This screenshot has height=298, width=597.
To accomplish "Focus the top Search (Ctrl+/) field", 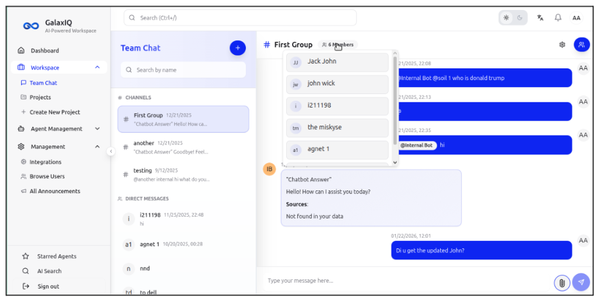I will (x=240, y=18).
